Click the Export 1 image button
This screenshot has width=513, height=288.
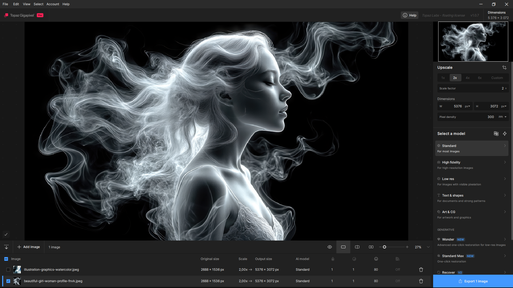click(473, 281)
